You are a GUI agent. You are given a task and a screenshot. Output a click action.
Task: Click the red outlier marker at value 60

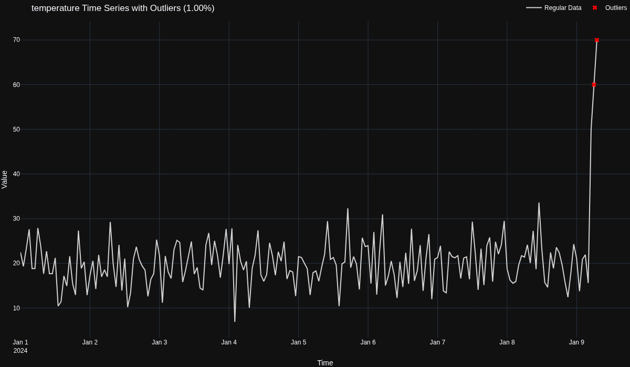pos(594,84)
